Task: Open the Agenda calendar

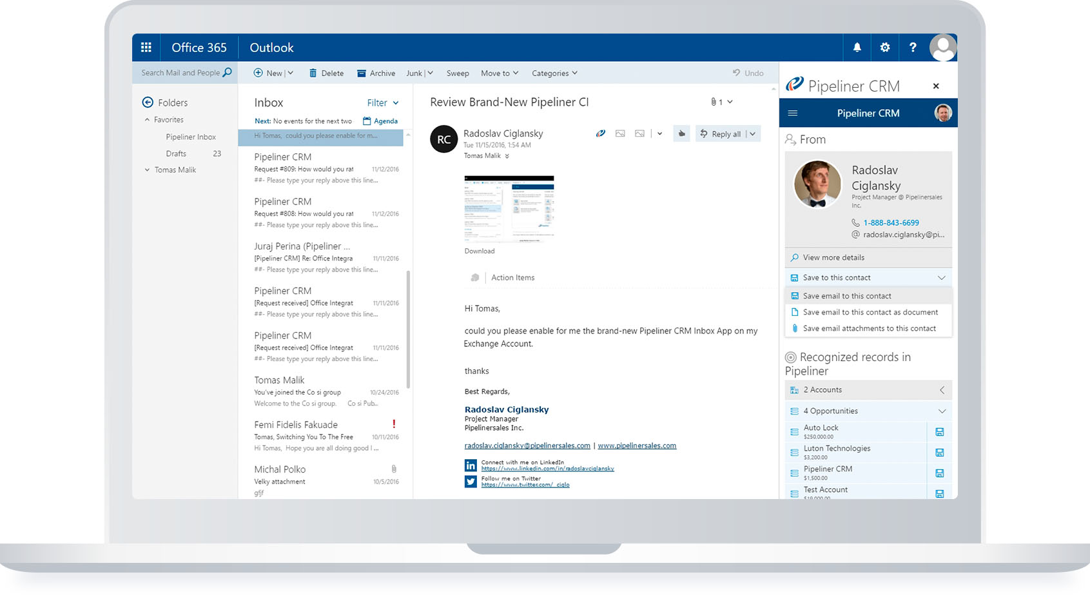Action: pyautogui.click(x=380, y=121)
